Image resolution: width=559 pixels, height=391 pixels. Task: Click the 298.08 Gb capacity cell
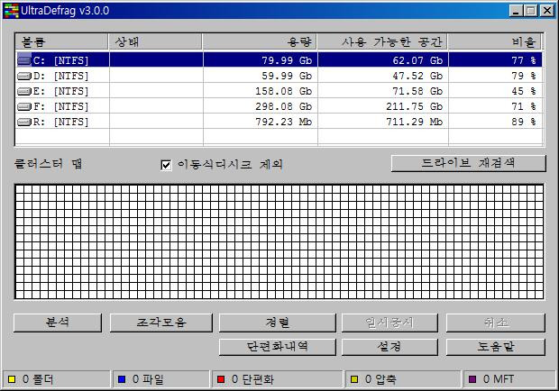[x=261, y=106]
